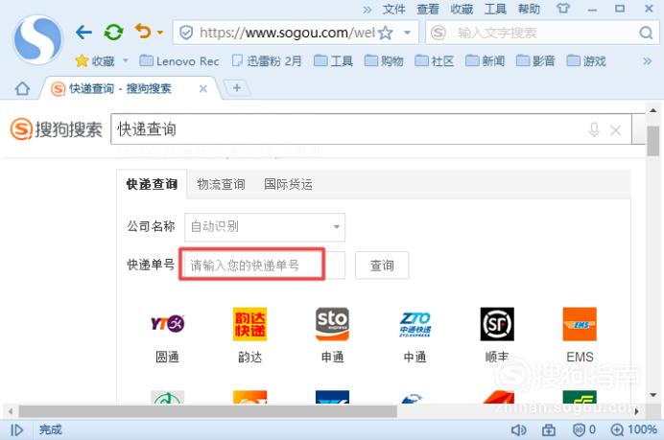Viewport: 664px width, 440px height.
Task: Expand the address bar dropdown arrow
Action: (408, 33)
